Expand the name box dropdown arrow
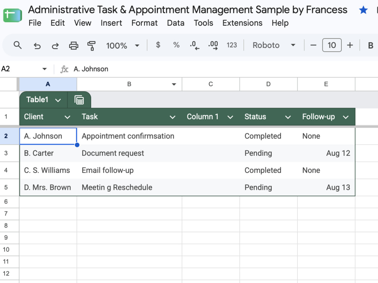Image resolution: width=378 pixels, height=283 pixels. (x=44, y=69)
